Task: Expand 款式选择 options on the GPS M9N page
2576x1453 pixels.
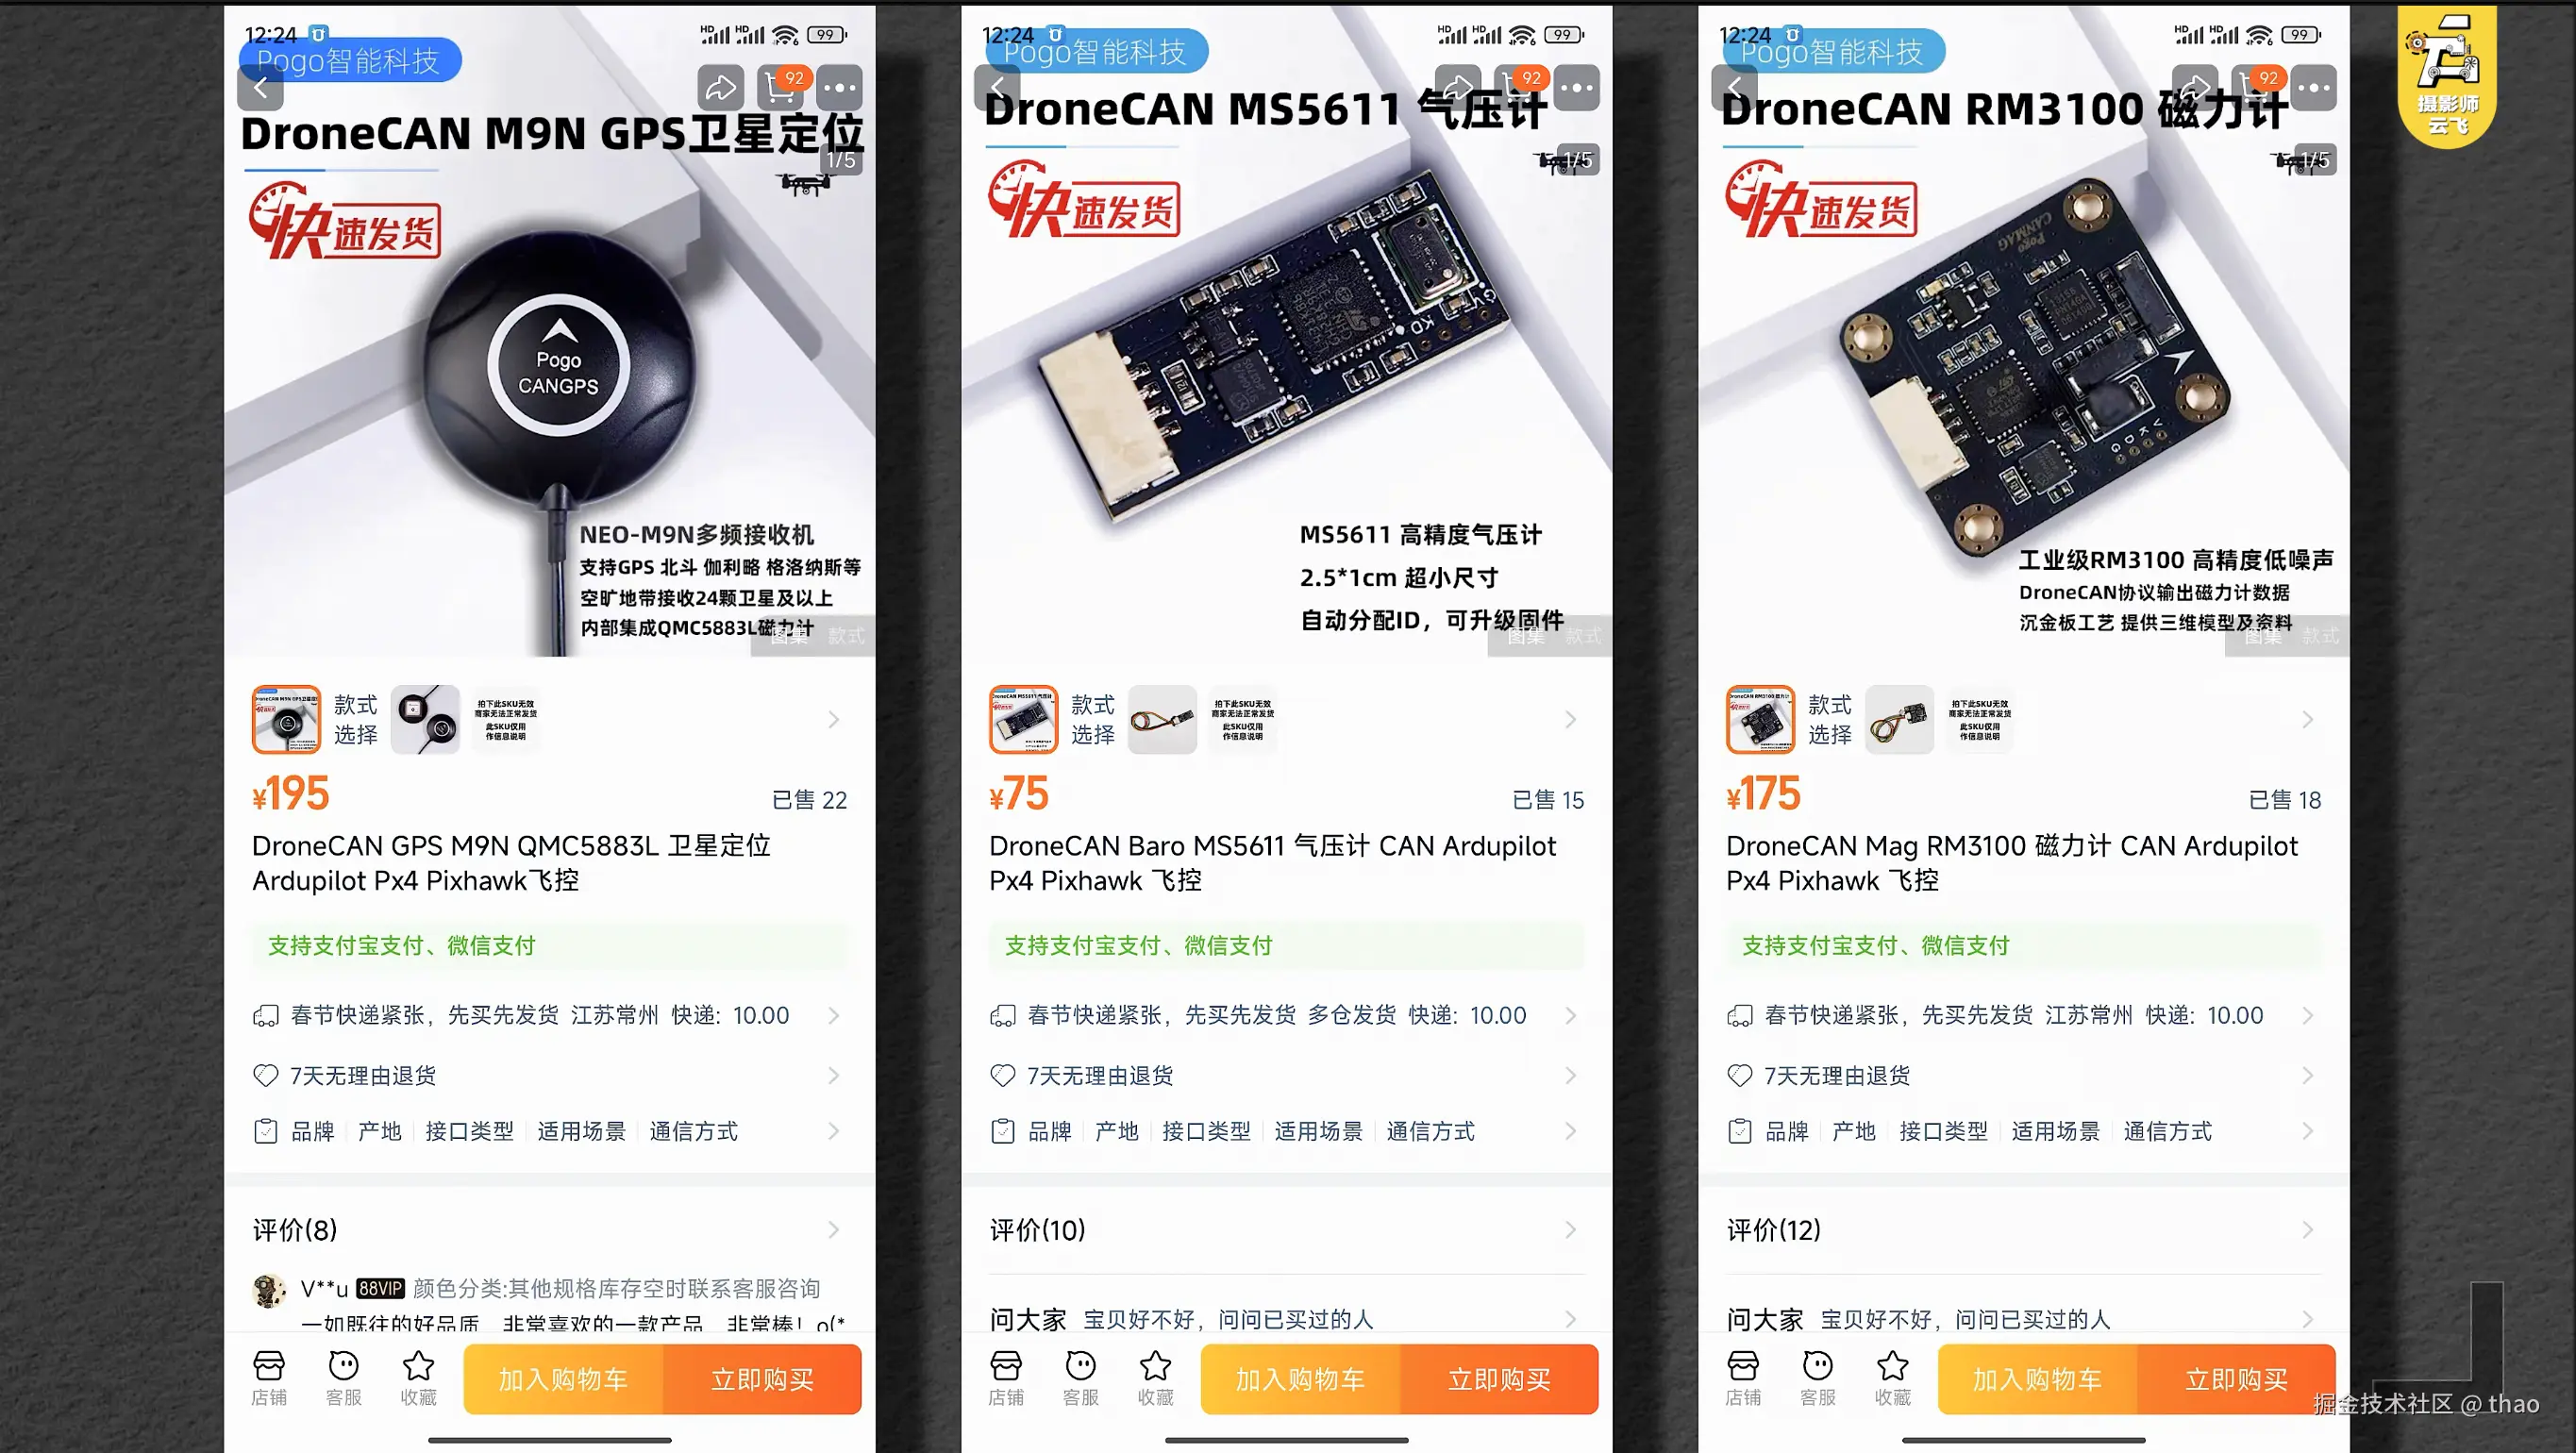Action: [x=549, y=719]
